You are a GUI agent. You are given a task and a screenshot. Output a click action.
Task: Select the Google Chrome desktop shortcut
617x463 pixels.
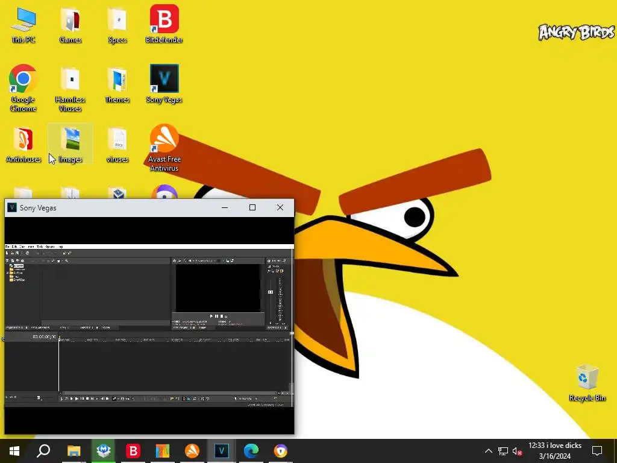tap(23, 88)
